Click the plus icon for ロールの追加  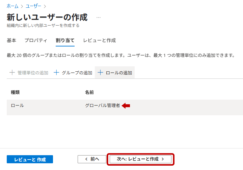click(x=100, y=73)
